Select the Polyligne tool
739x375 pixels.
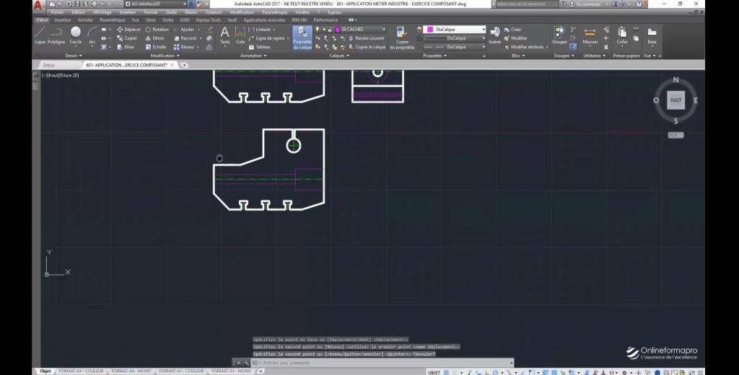click(56, 35)
